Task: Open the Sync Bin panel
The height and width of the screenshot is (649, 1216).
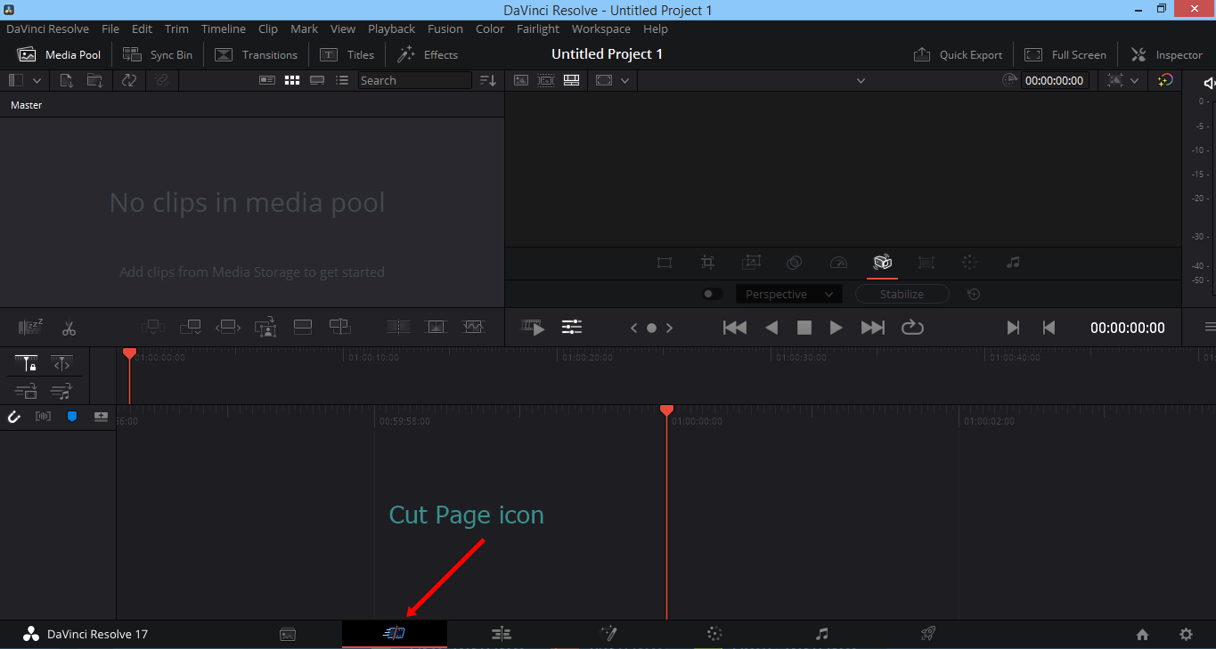Action: click(158, 54)
